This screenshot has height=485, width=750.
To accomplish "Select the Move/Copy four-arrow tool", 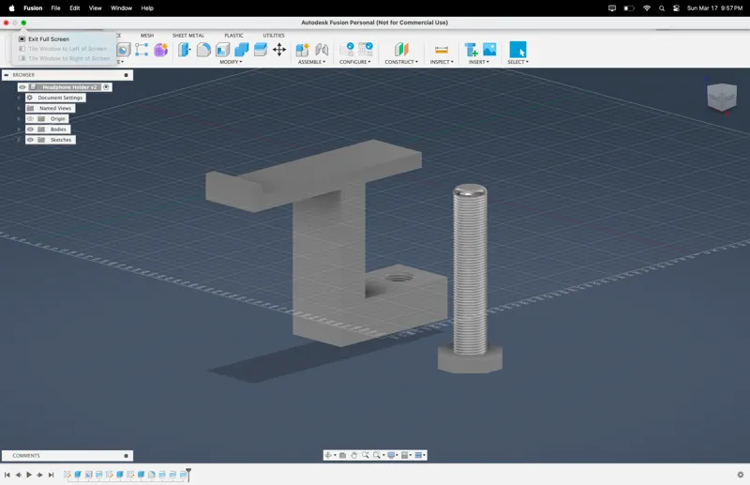I will (x=279, y=50).
